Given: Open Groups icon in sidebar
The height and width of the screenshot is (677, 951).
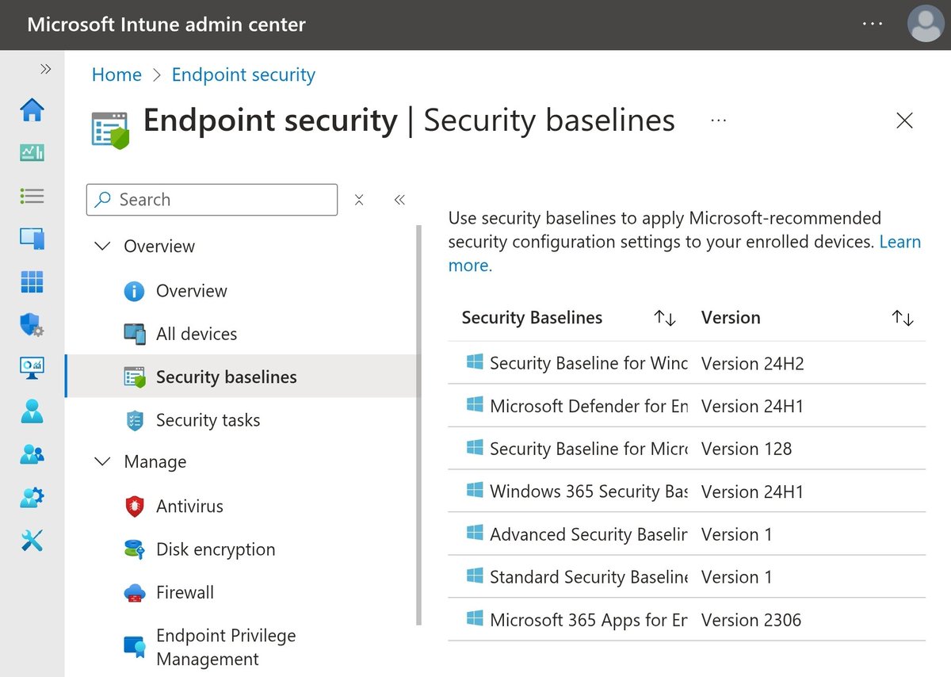Looking at the screenshot, I should [x=32, y=453].
